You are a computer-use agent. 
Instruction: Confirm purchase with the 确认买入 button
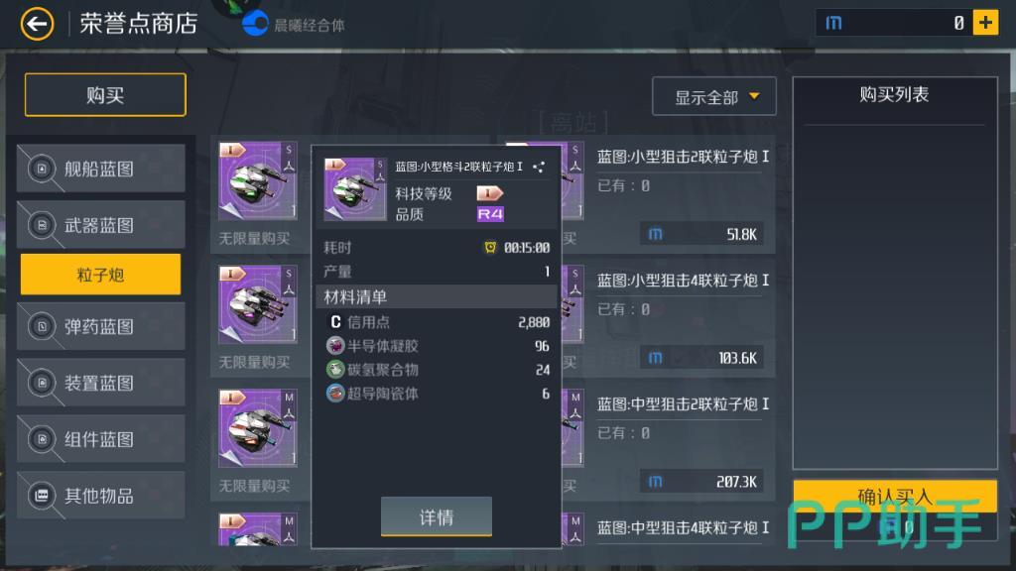[895, 496]
